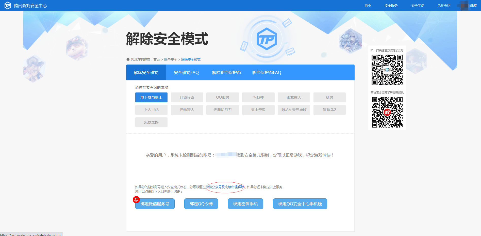Click the 绑定QQ令牌 button
481x236 pixels.
[201, 204]
